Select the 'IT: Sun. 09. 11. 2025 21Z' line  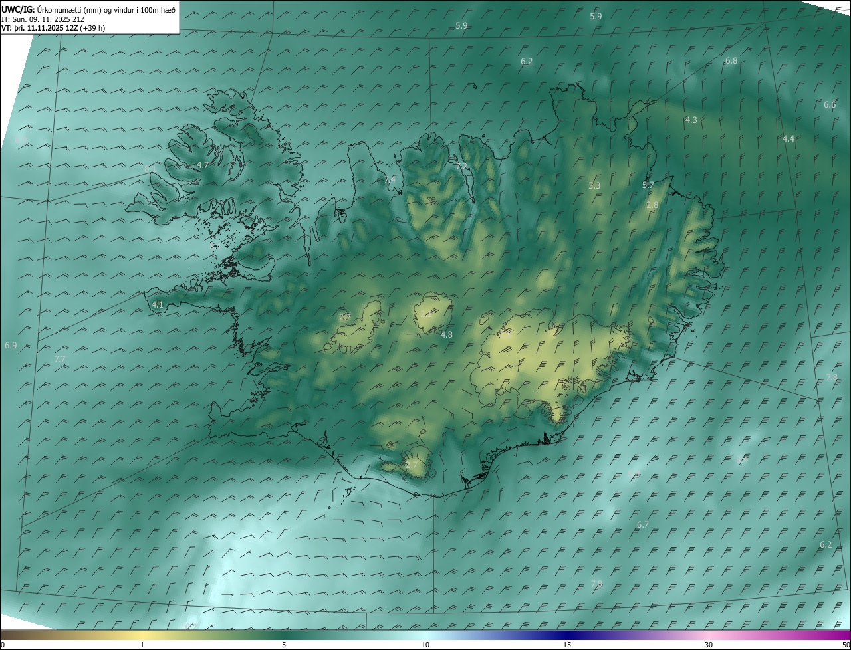tap(44, 19)
